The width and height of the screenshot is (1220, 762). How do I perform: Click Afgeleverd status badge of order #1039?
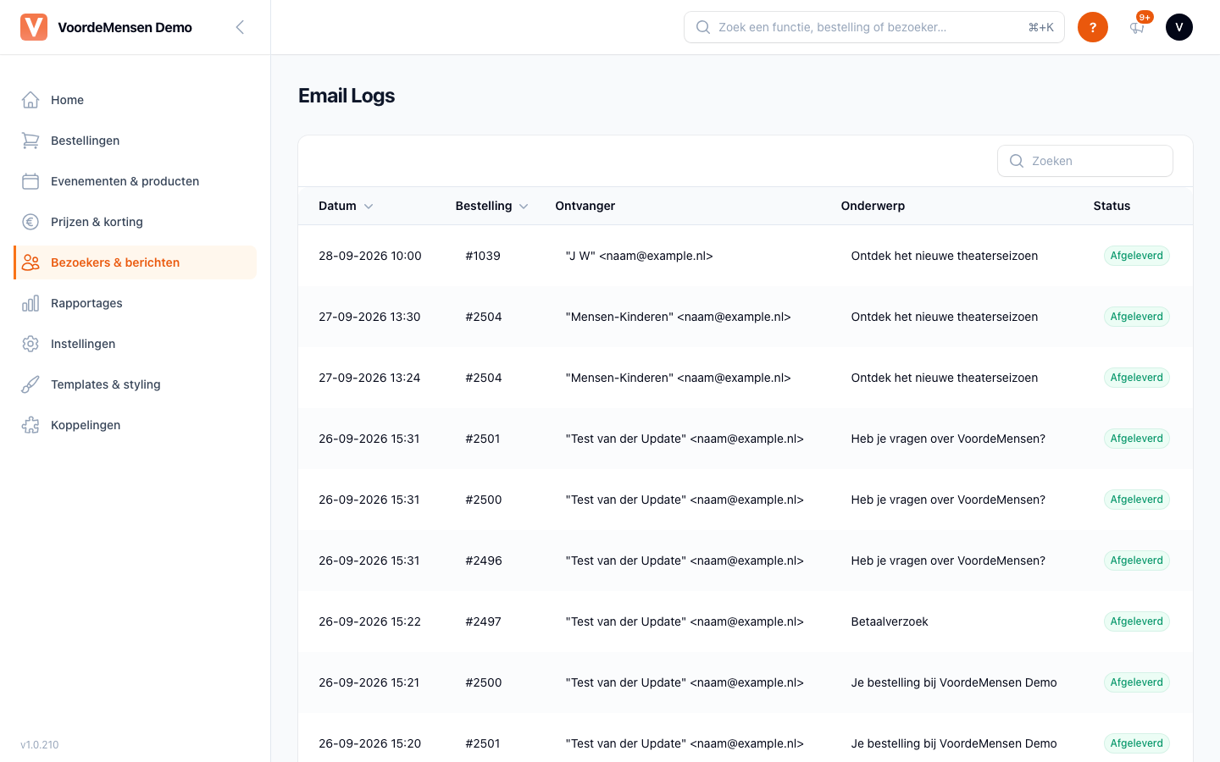tap(1137, 256)
